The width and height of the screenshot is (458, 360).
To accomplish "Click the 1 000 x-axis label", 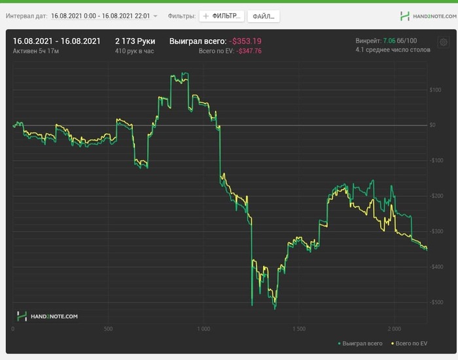I will 203,329.
